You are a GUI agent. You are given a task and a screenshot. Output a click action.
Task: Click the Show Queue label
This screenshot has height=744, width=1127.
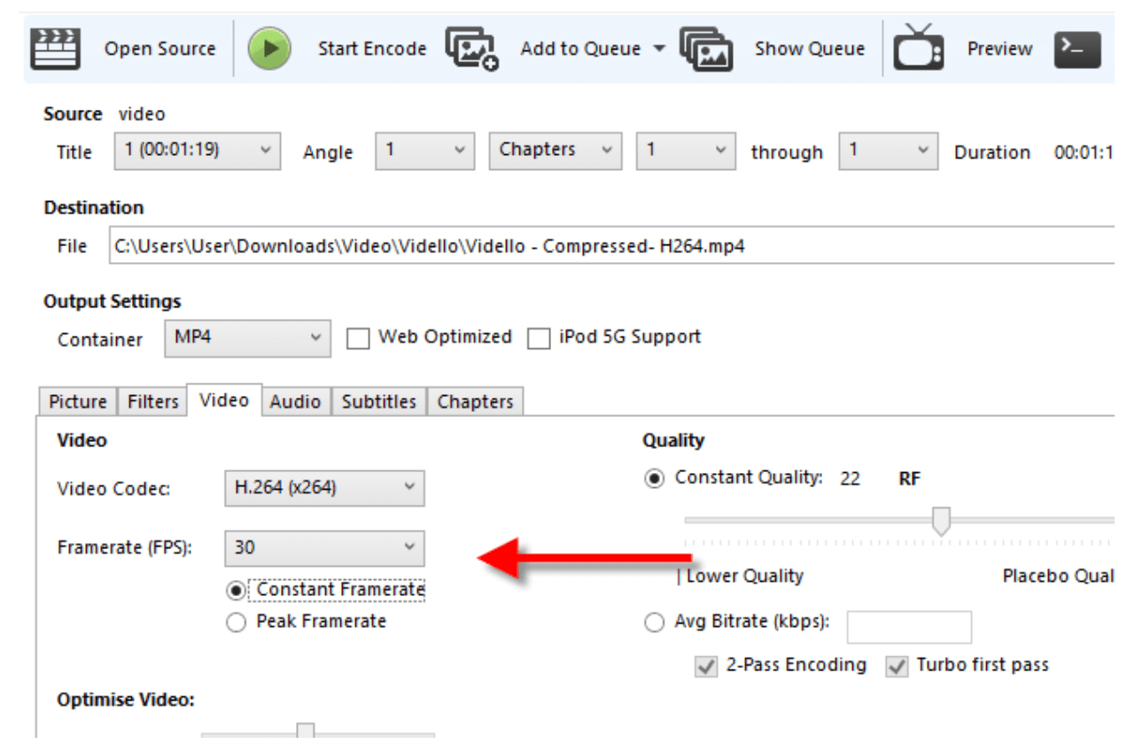coord(810,49)
